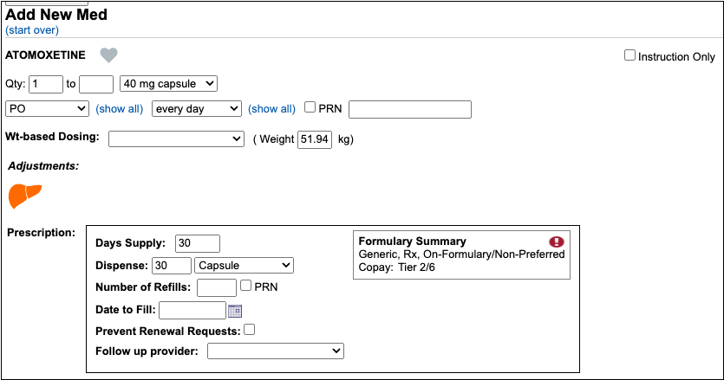This screenshot has height=380, width=724.
Task: Click show all link next to frequency
Action: (x=271, y=109)
